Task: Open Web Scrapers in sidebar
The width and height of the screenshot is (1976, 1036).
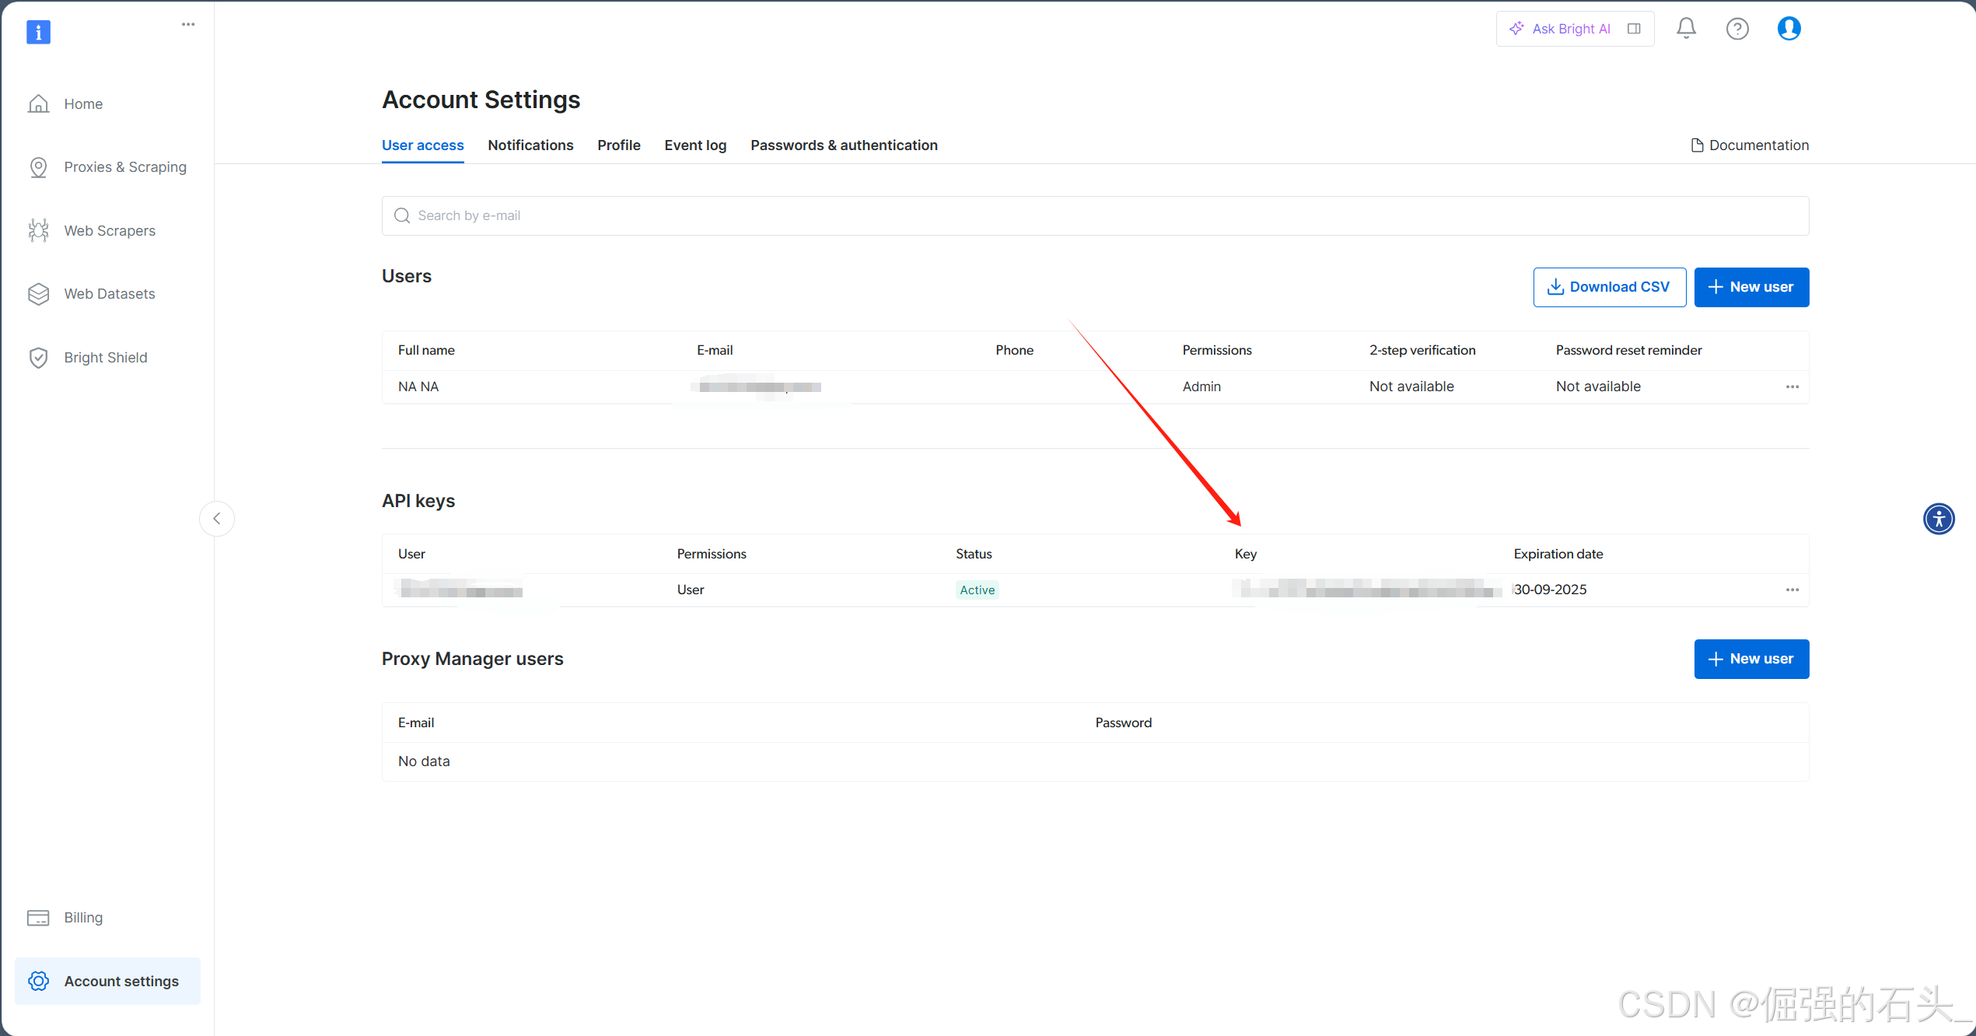Action: tap(110, 231)
